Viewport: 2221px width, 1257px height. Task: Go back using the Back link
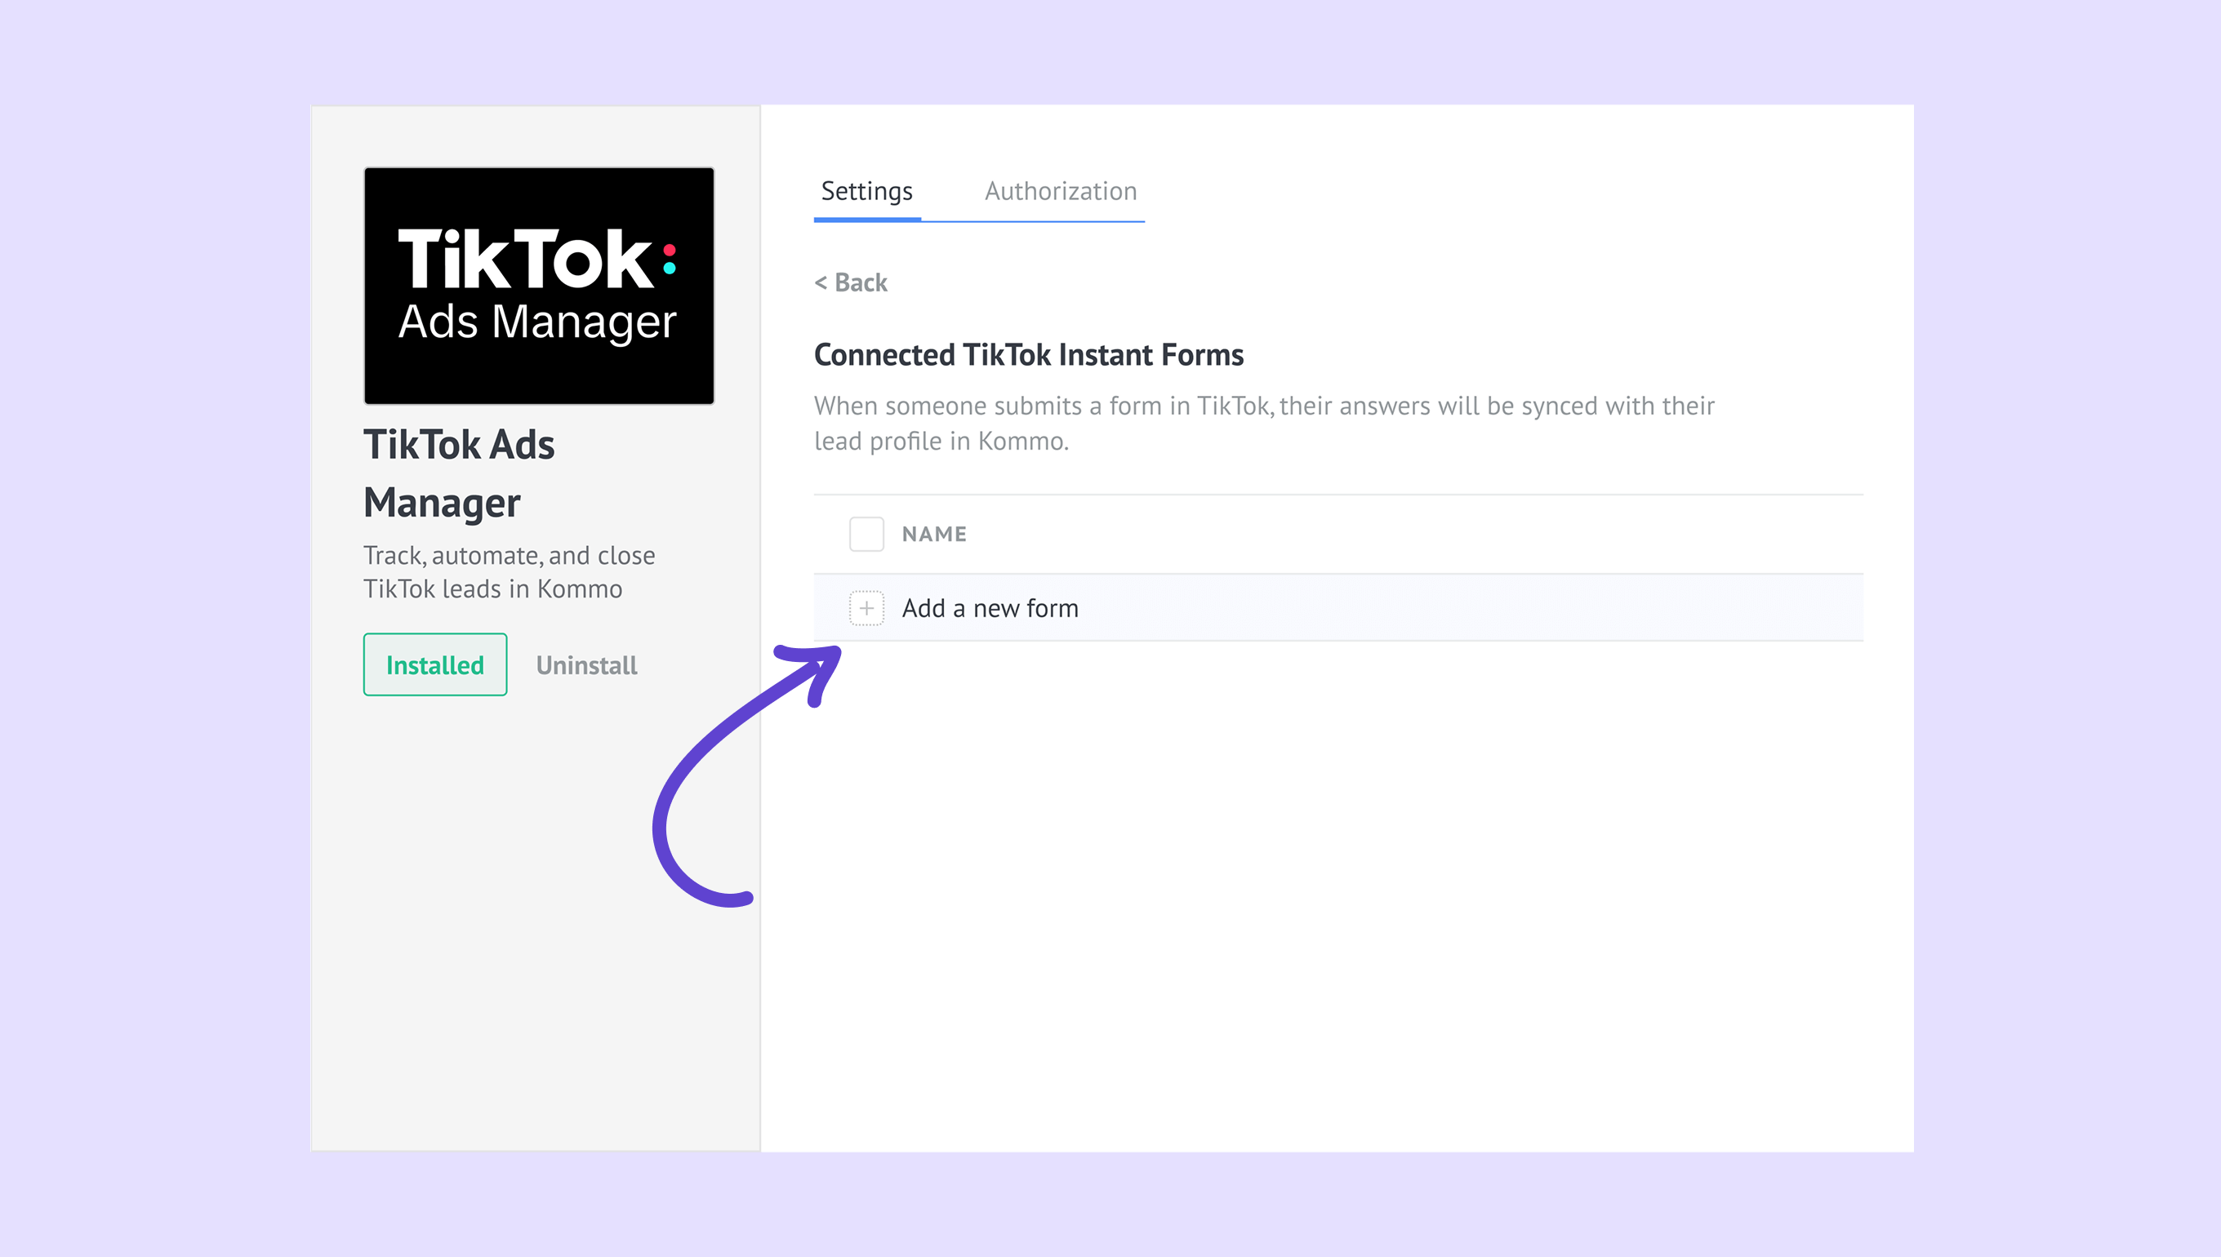tap(860, 282)
